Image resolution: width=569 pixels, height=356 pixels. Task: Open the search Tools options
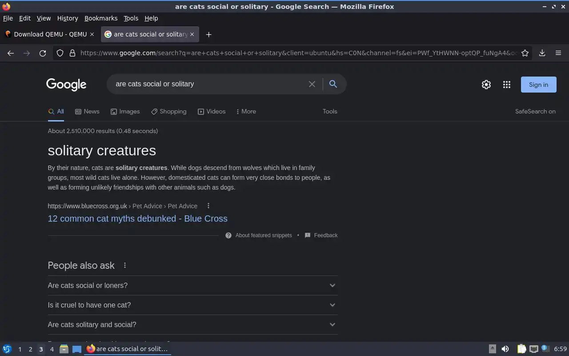point(330,112)
